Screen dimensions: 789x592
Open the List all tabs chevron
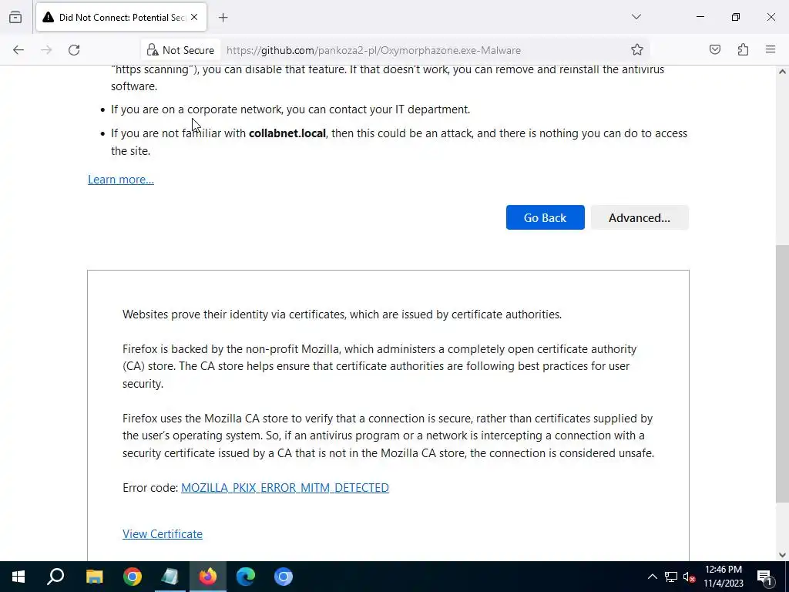pyautogui.click(x=636, y=17)
